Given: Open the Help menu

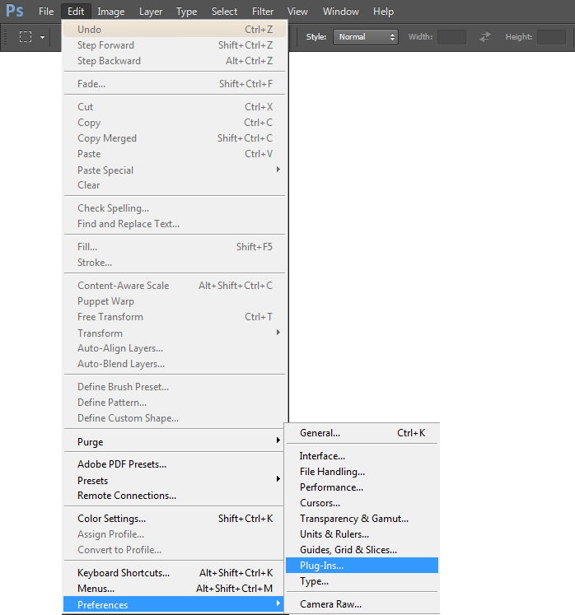Looking at the screenshot, I should pos(383,12).
